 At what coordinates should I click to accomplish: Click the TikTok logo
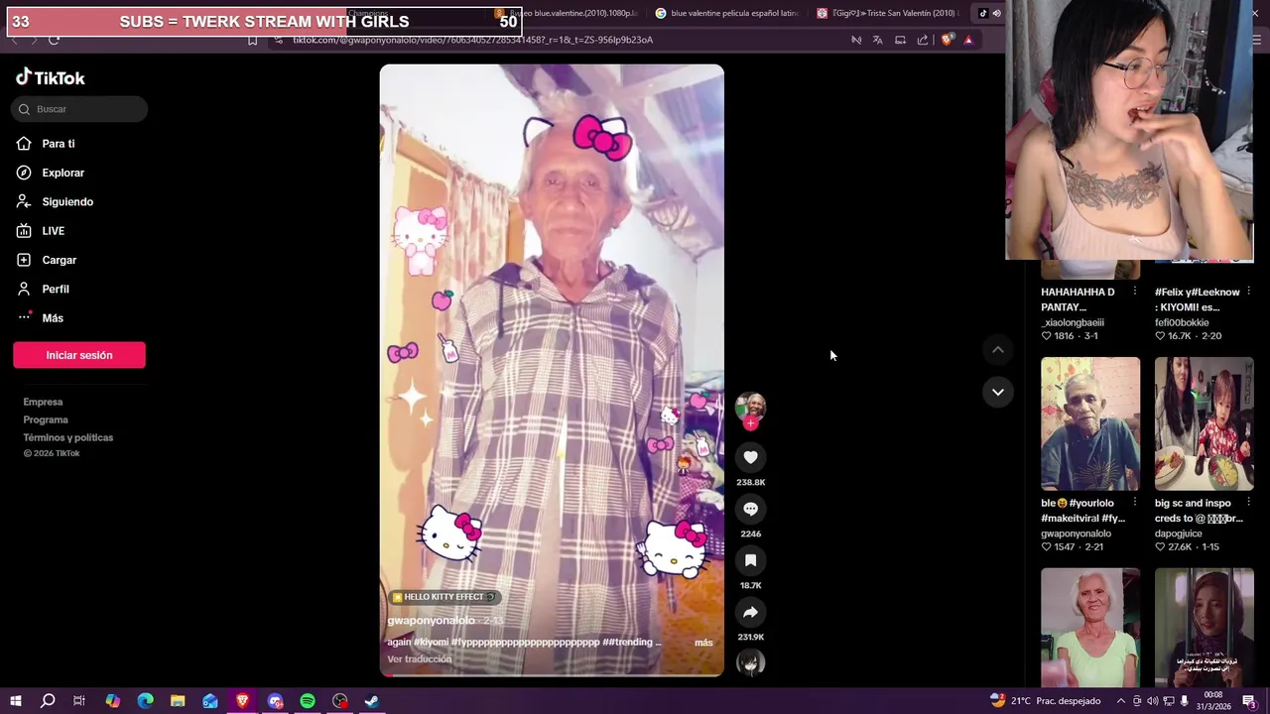tap(51, 77)
